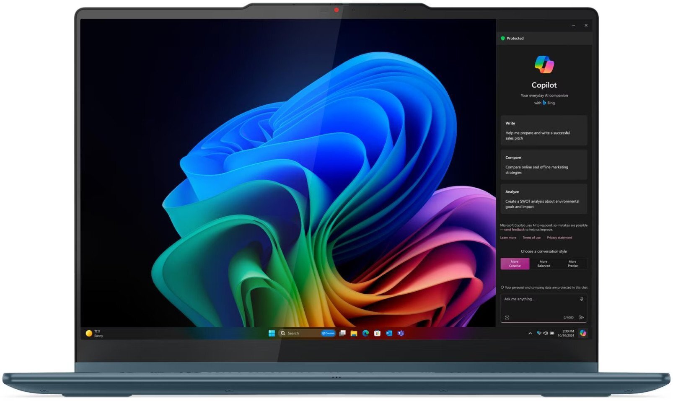Click the Compare marketing strategies card
673x401 pixels.
(544, 164)
